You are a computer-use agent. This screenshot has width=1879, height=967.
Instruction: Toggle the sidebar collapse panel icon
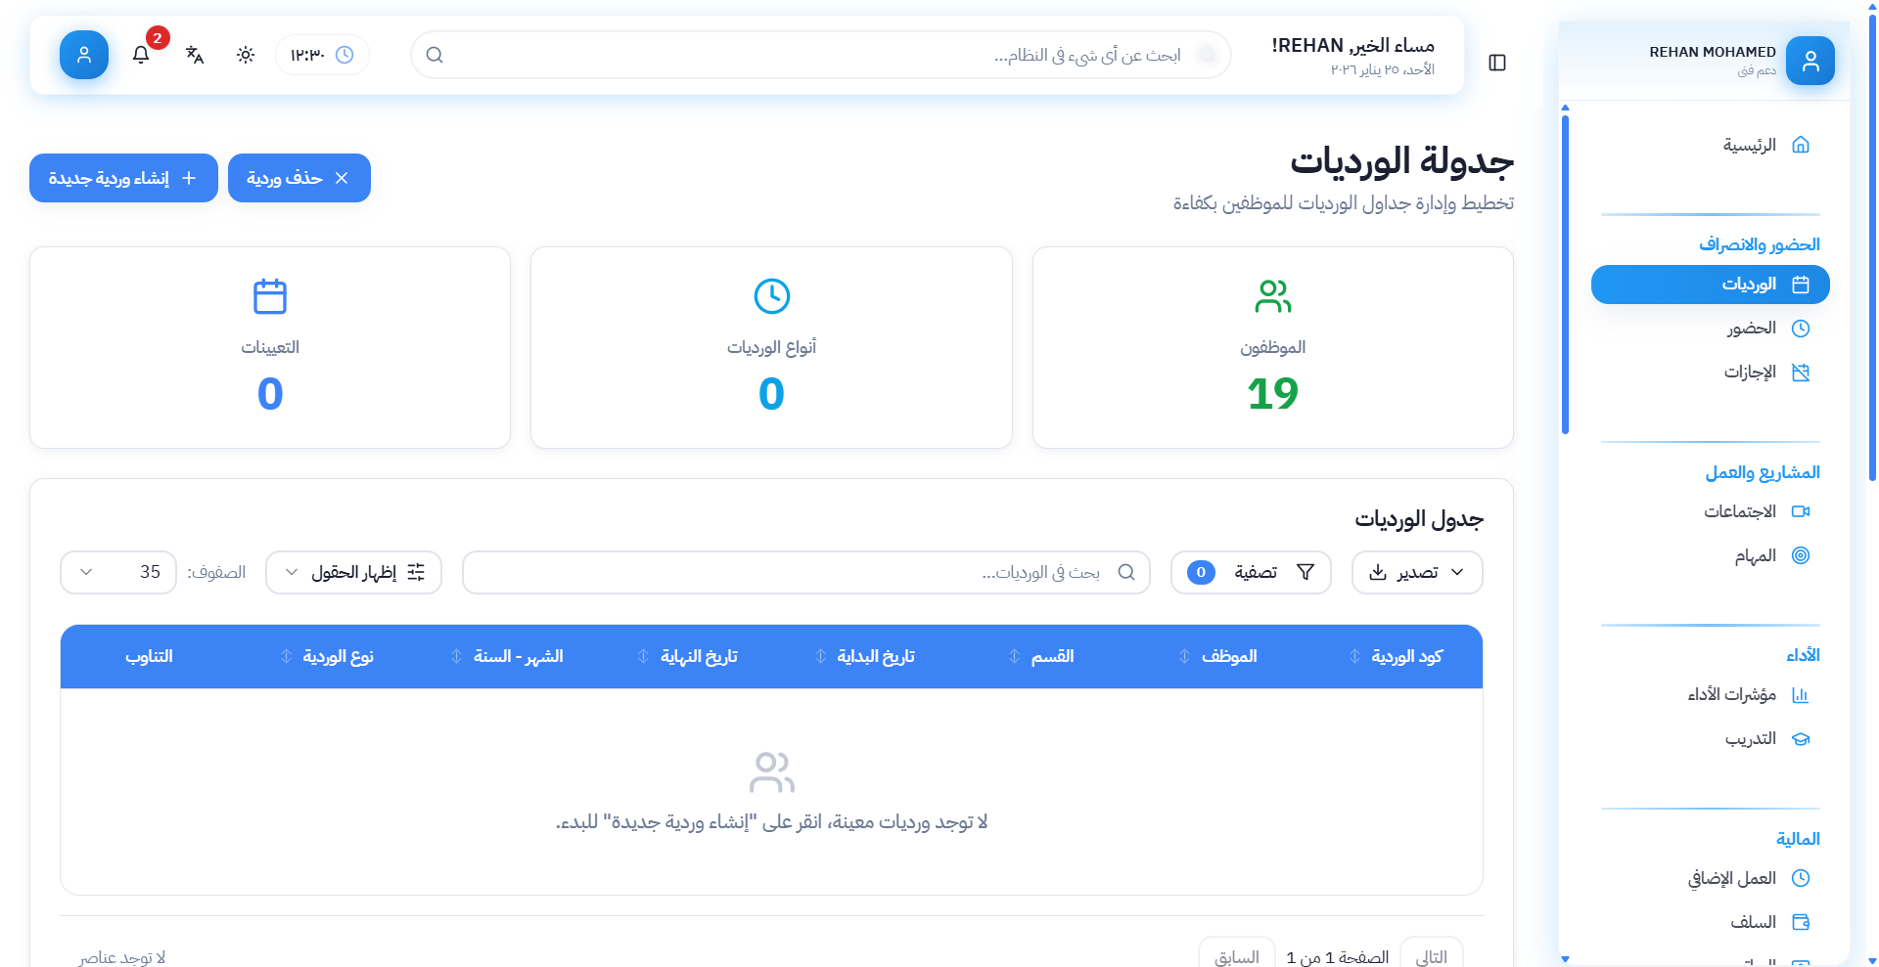(x=1496, y=63)
